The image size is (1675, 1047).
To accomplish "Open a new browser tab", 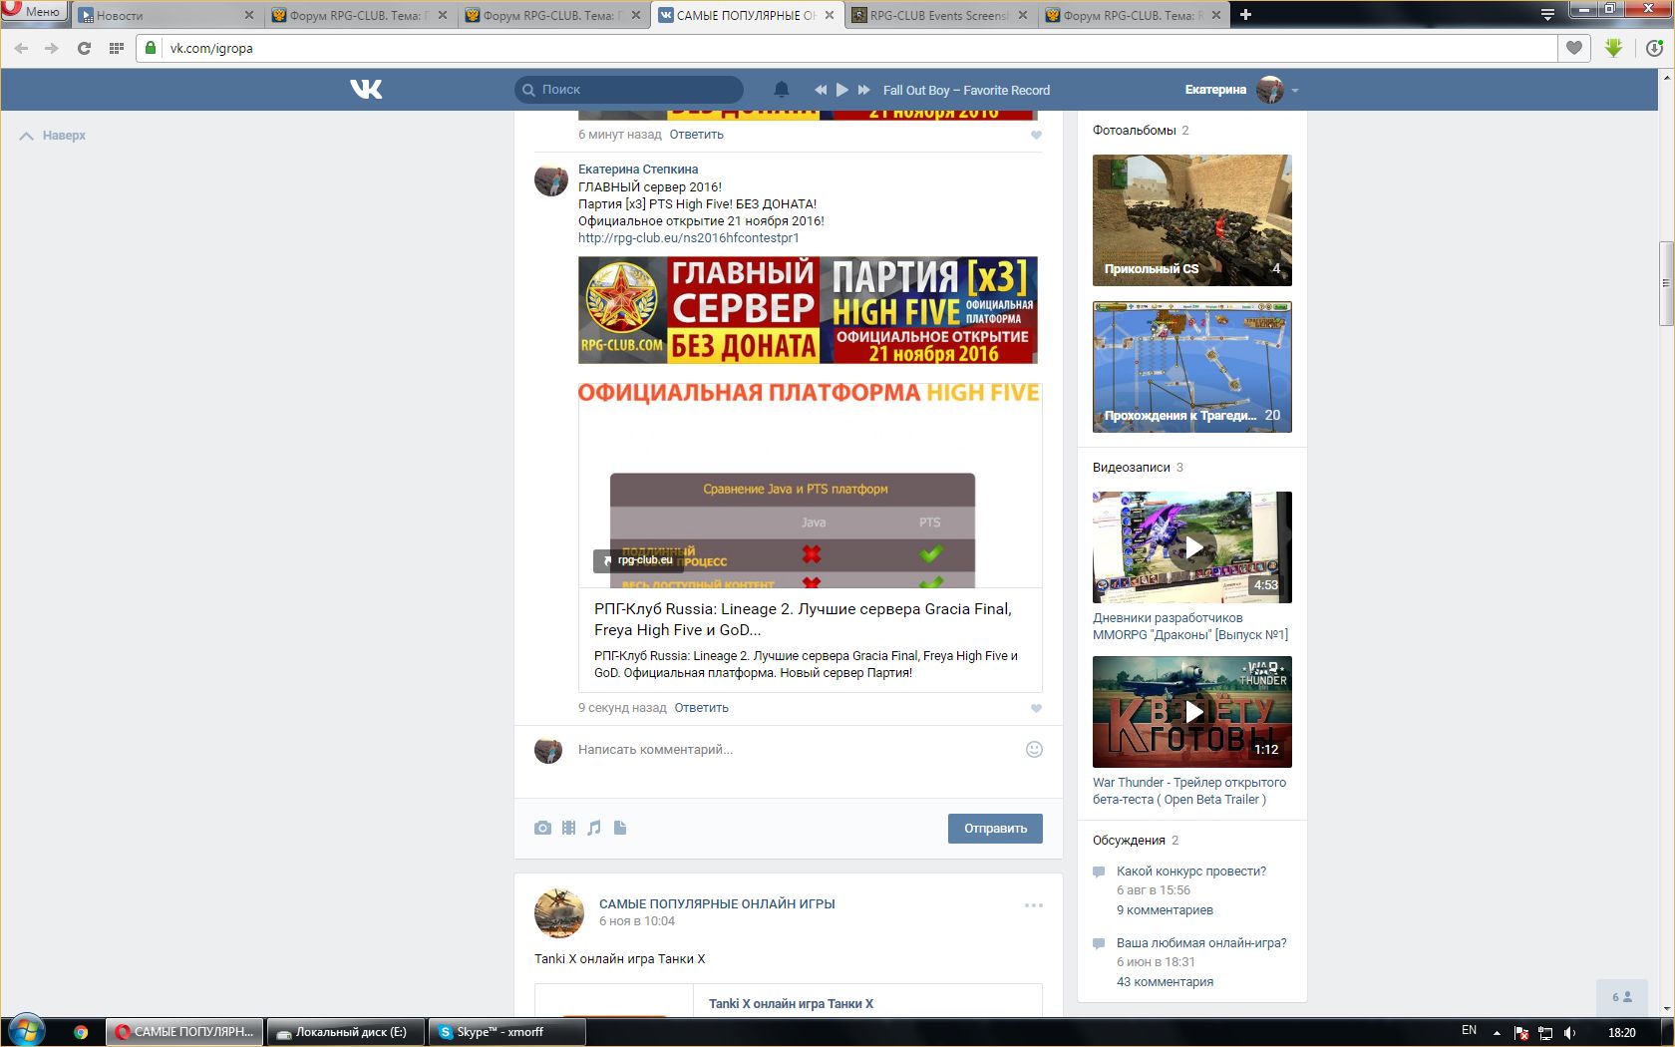I will pyautogui.click(x=1245, y=14).
